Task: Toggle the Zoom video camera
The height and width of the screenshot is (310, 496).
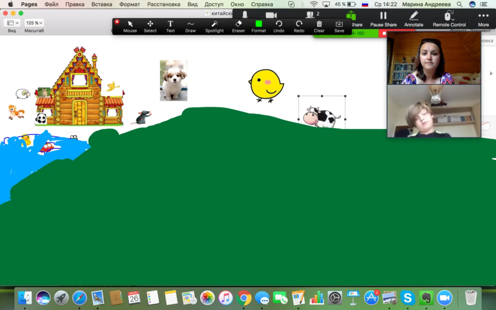Action: (x=271, y=15)
